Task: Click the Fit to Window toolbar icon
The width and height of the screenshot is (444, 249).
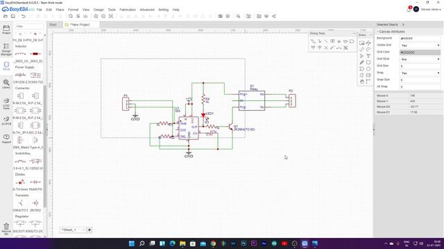Action: (111, 17)
